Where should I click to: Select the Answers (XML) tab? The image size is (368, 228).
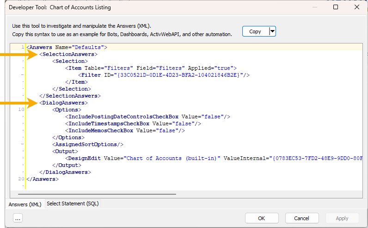click(x=25, y=204)
